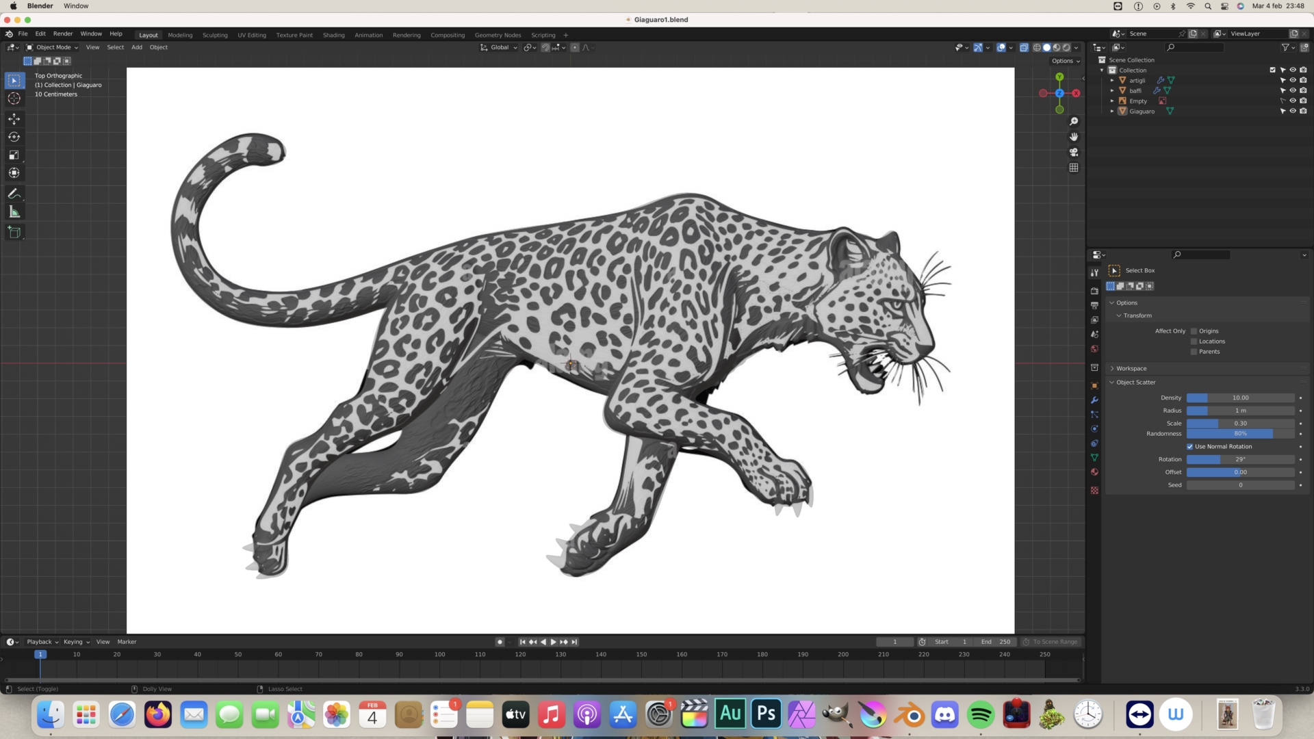Open the Object Mode dropdown
This screenshot has height=739, width=1314.
(52, 48)
